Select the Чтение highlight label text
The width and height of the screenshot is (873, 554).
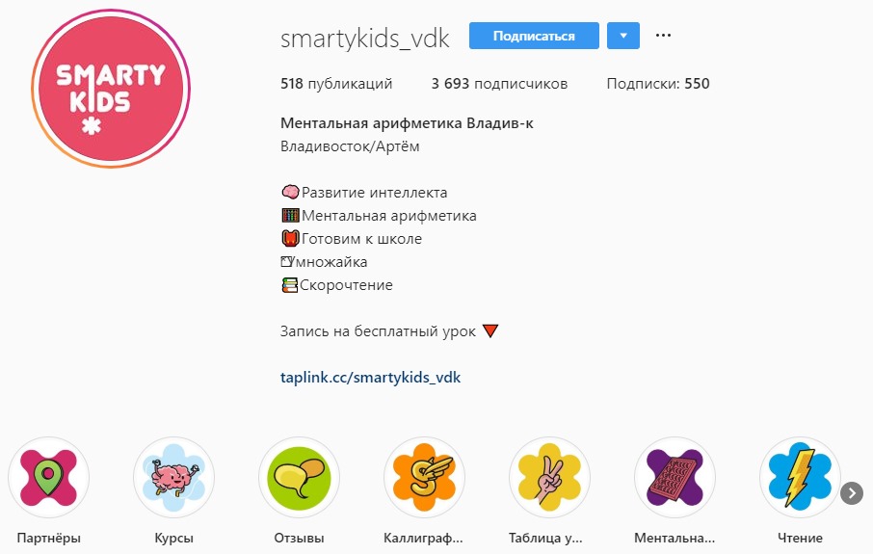pyautogui.click(x=800, y=538)
